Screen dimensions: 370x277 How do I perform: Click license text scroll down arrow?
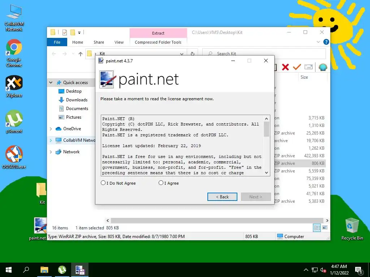(266, 173)
